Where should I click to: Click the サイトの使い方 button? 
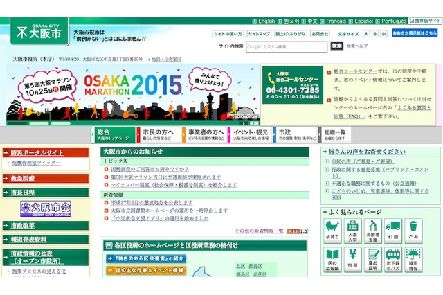228,34
